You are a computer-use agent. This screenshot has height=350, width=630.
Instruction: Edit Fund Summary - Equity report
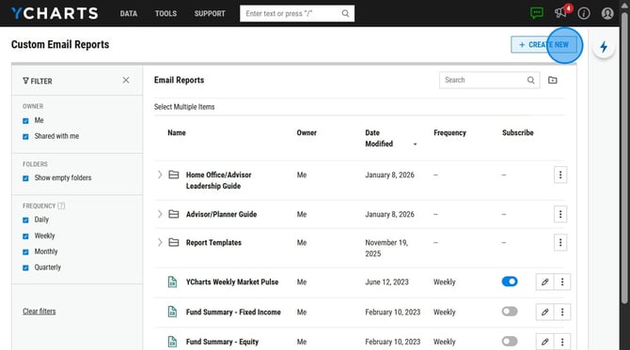[x=544, y=342]
